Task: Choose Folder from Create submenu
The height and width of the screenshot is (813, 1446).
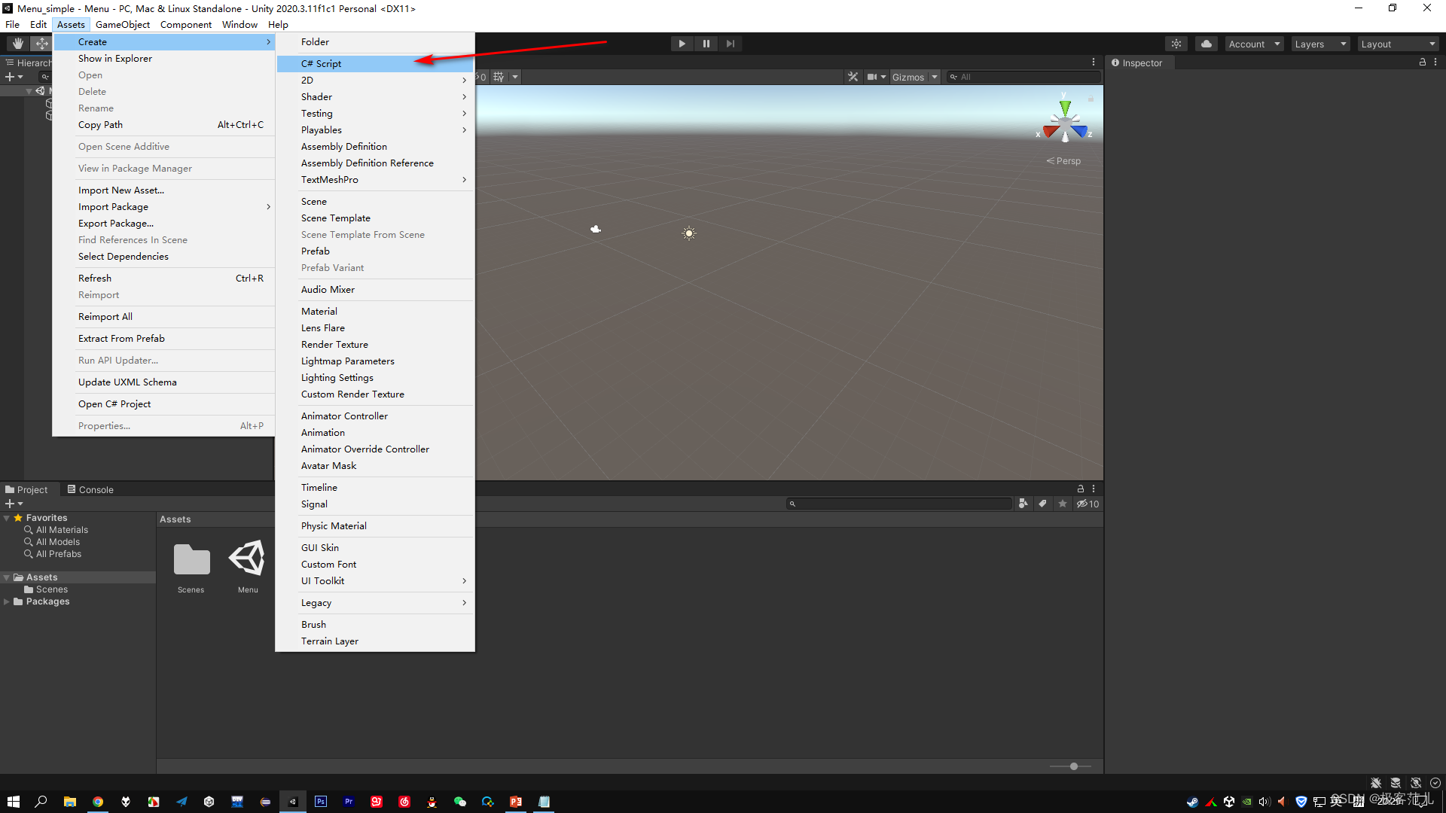Action: point(375,42)
